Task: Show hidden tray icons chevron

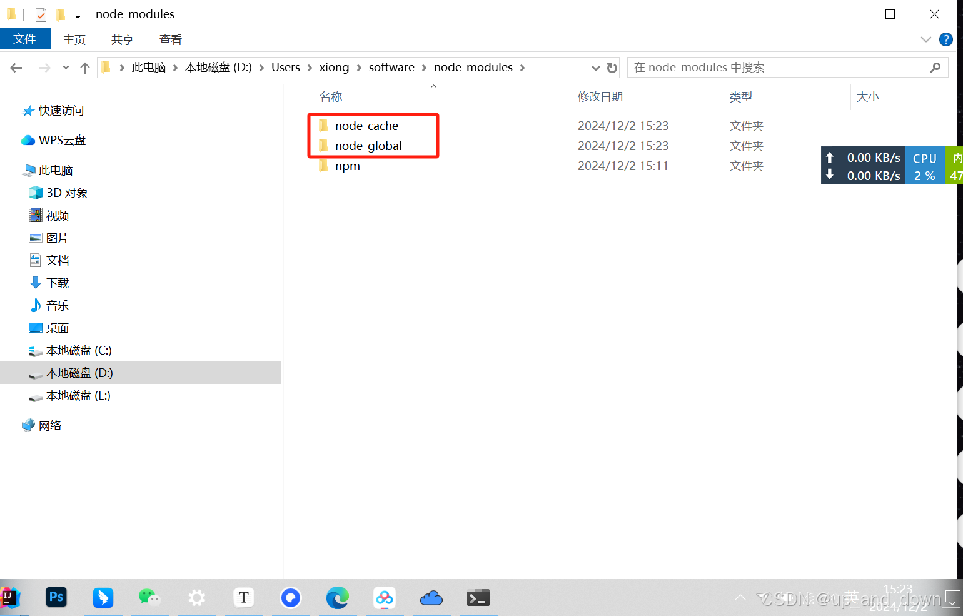Action: [740, 598]
